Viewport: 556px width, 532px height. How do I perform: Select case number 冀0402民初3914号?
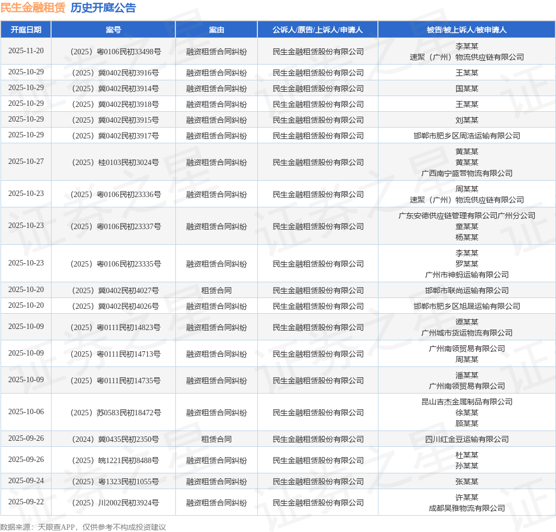[116, 88]
